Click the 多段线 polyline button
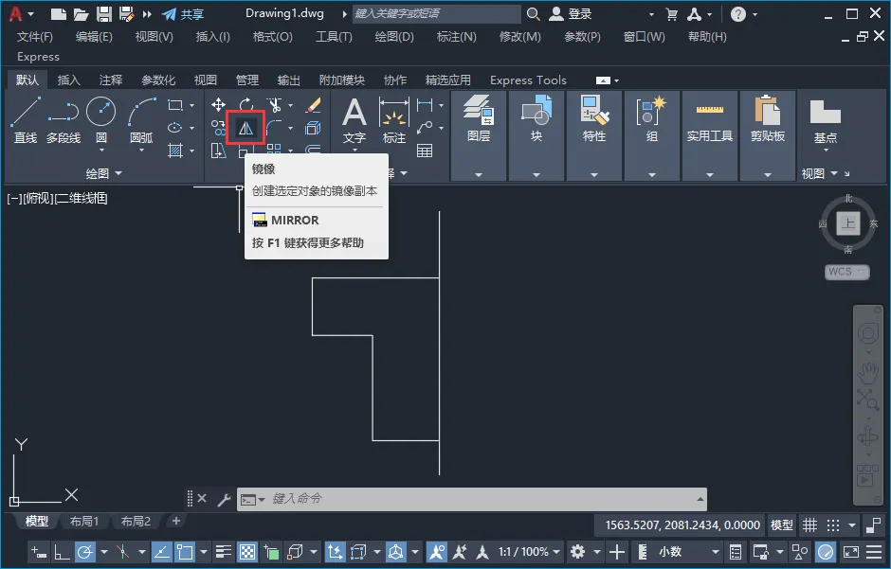 (x=64, y=121)
